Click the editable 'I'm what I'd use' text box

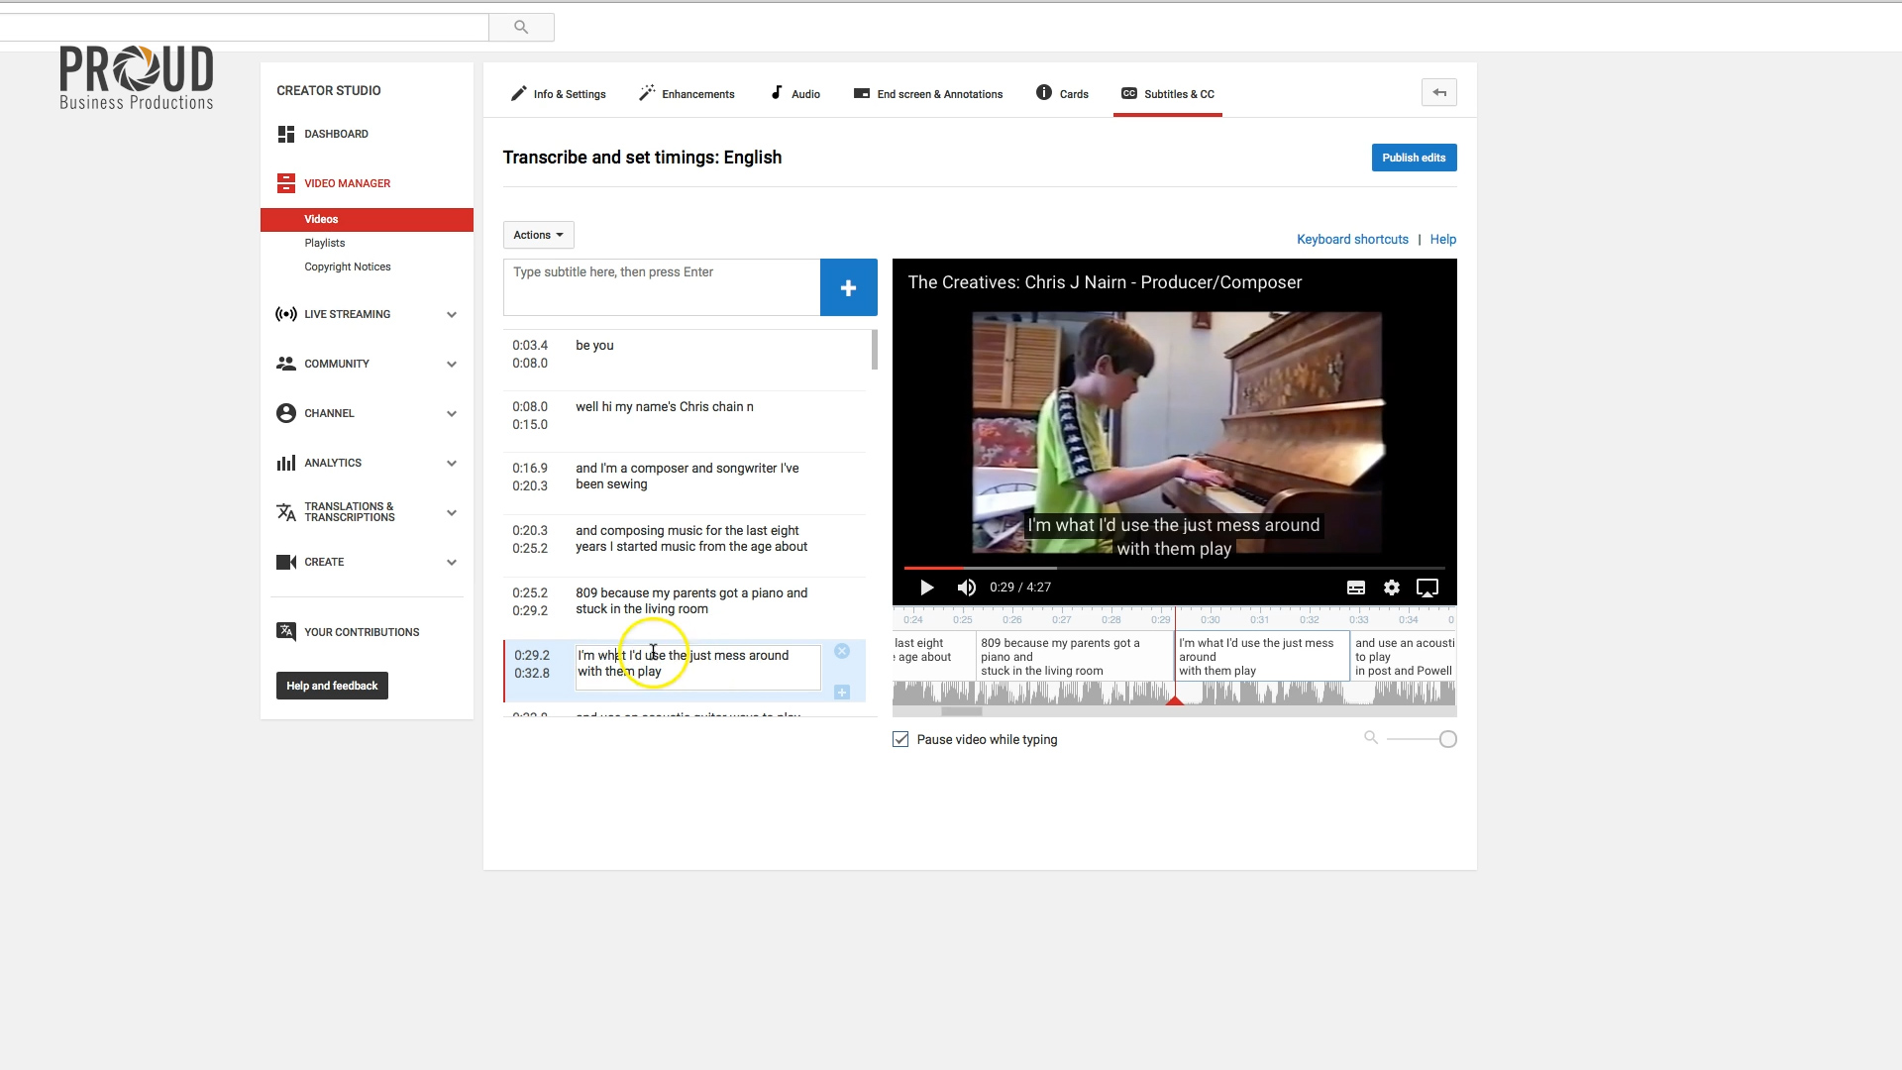pyautogui.click(x=697, y=668)
